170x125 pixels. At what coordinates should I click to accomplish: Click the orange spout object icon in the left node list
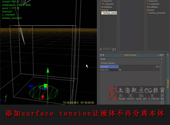tap(102, 10)
